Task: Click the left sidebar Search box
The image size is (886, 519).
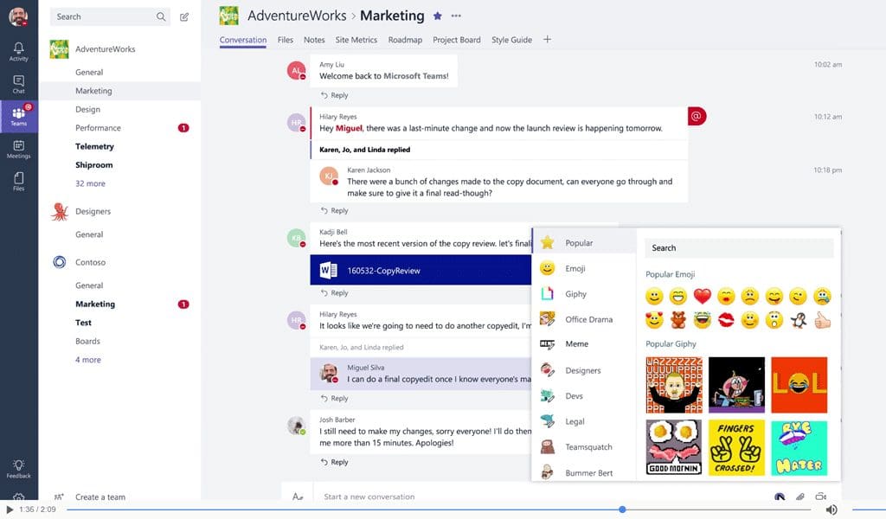Action: (x=110, y=17)
